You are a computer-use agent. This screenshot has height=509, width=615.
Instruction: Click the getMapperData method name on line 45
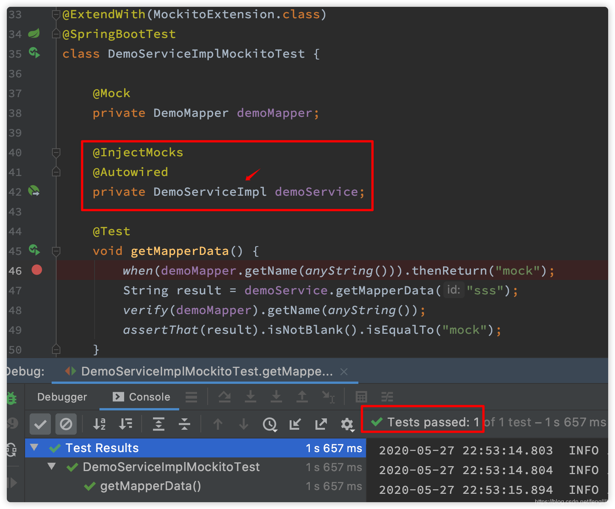180,251
